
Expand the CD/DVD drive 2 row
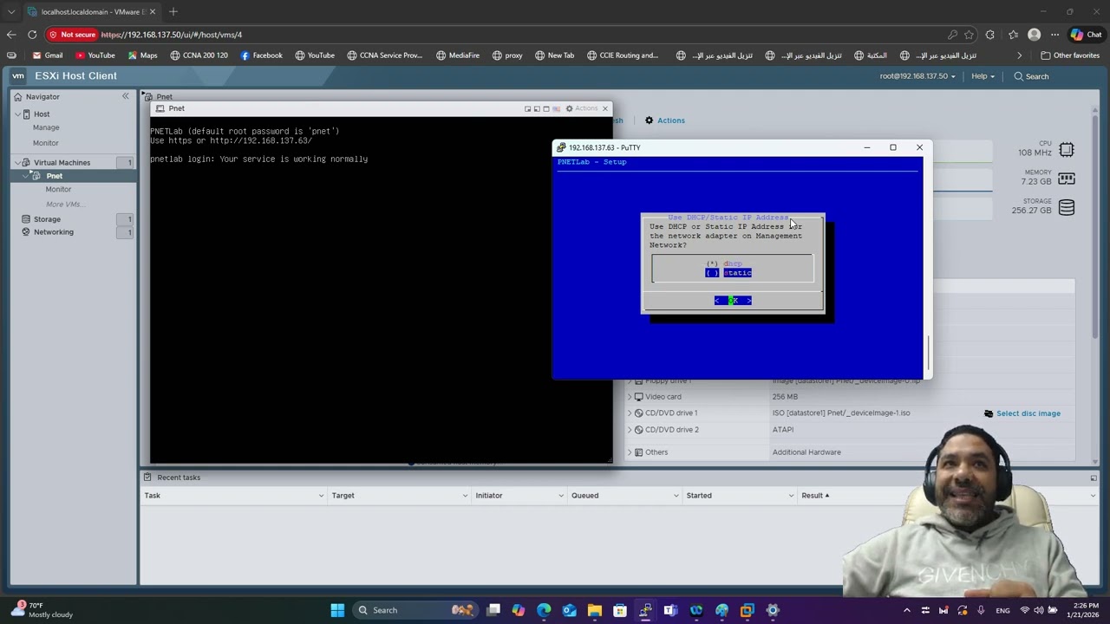pyautogui.click(x=630, y=430)
